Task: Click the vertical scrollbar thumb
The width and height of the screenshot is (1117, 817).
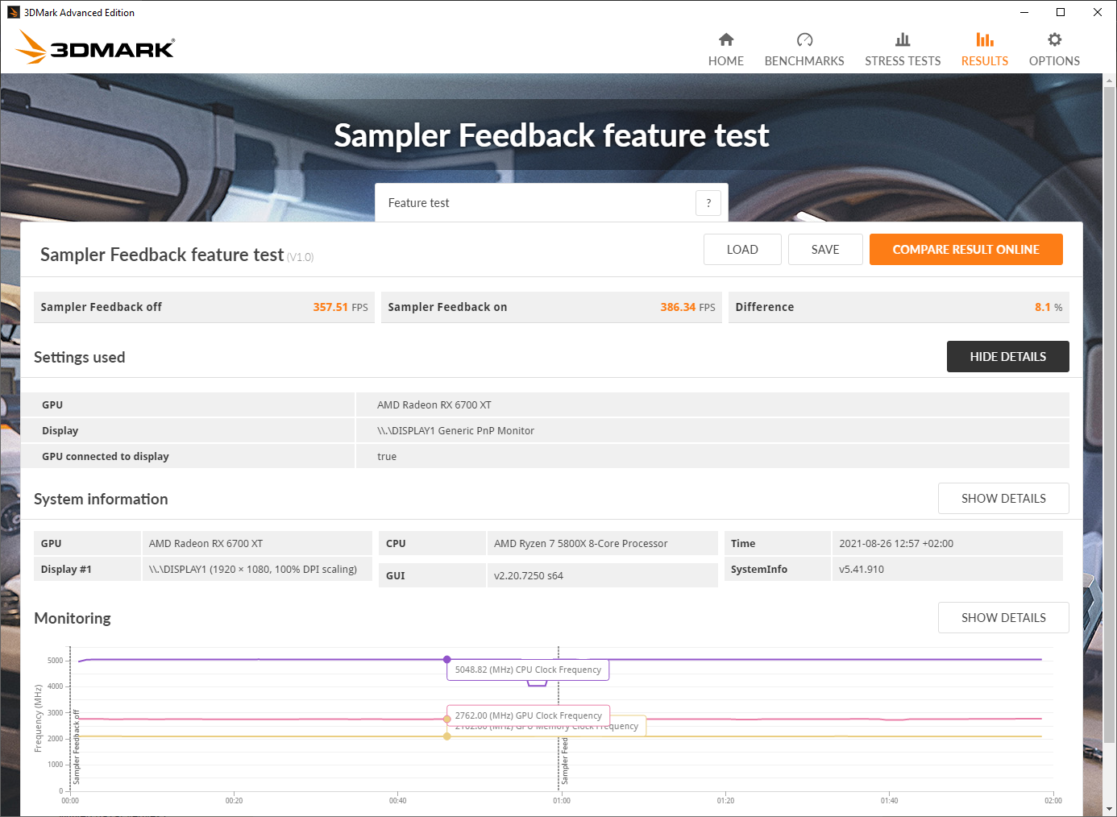Action: 1110,415
